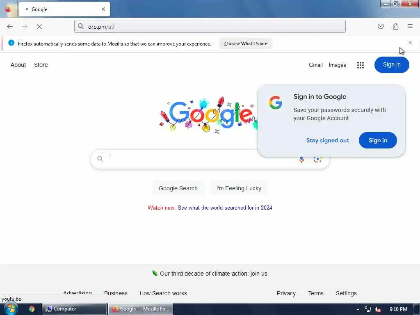Open the Windows Start menu
The height and width of the screenshot is (315, 420).
11,309
